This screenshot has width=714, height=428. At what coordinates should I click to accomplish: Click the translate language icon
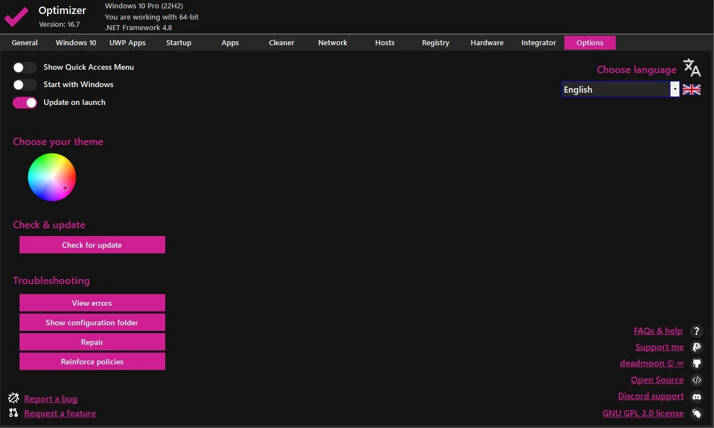pyautogui.click(x=692, y=68)
